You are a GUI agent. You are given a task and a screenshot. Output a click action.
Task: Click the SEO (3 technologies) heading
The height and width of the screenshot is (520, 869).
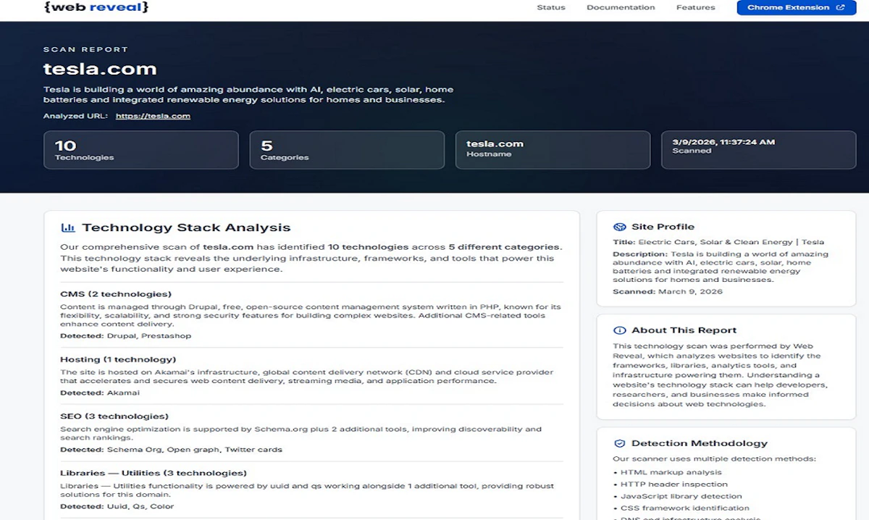[114, 416]
